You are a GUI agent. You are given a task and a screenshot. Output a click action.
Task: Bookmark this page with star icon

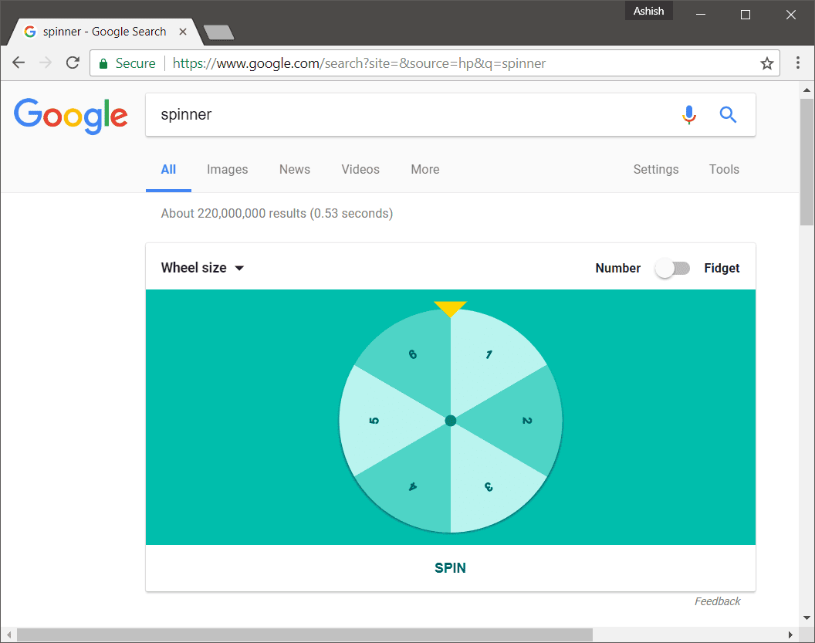[x=766, y=63]
